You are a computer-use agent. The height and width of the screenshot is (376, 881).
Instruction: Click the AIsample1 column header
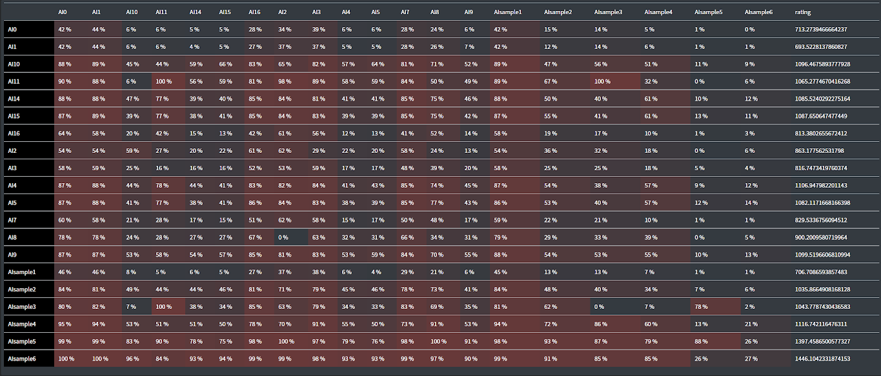coord(507,12)
